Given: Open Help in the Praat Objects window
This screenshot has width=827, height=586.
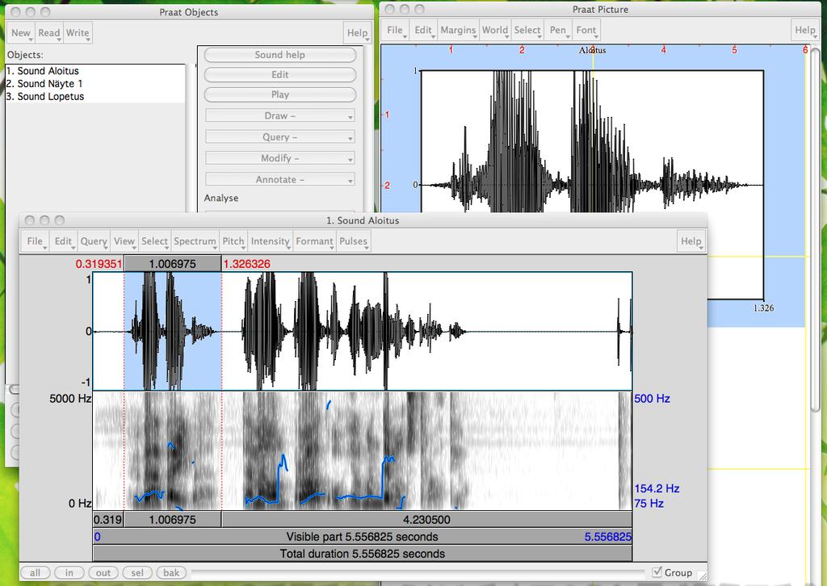Looking at the screenshot, I should coord(357,32).
